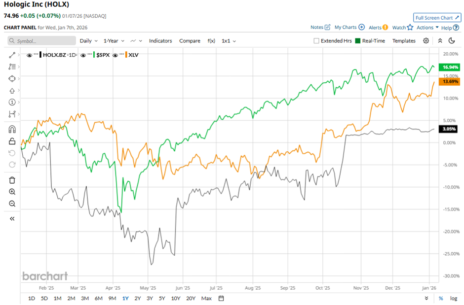This screenshot has width=464, height=305.
Task: Enable the Extended Hrs checkbox
Action: [316, 41]
